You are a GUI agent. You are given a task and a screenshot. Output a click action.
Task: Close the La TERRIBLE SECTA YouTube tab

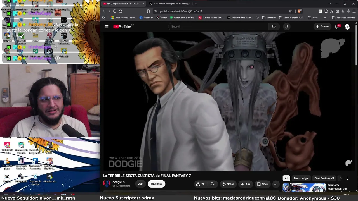[x=143, y=4]
